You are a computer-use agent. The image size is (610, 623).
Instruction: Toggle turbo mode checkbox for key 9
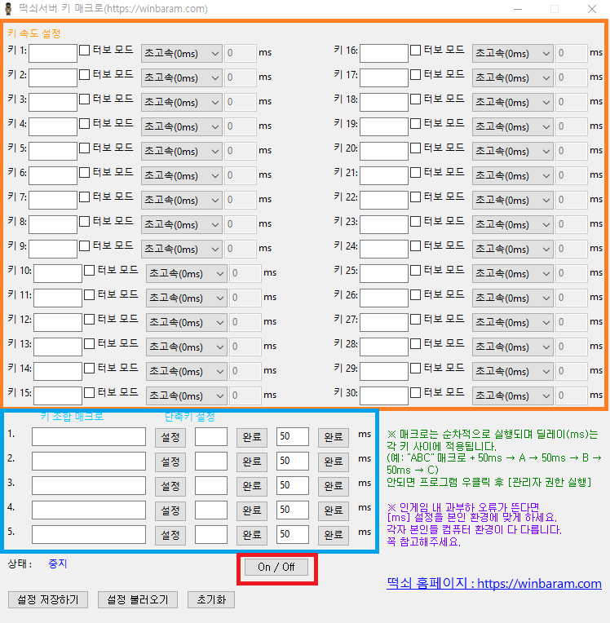point(84,245)
